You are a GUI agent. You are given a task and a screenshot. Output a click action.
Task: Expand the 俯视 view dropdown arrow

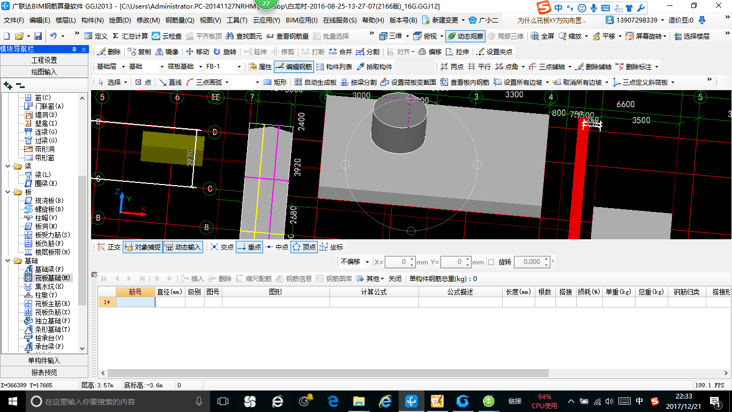441,36
